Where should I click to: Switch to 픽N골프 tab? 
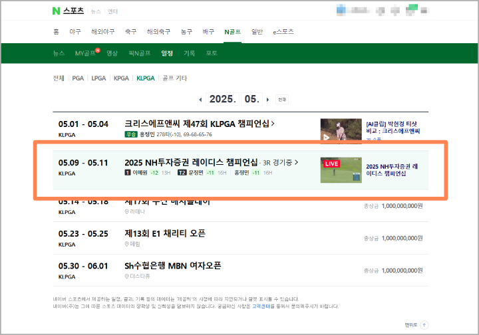coord(140,53)
